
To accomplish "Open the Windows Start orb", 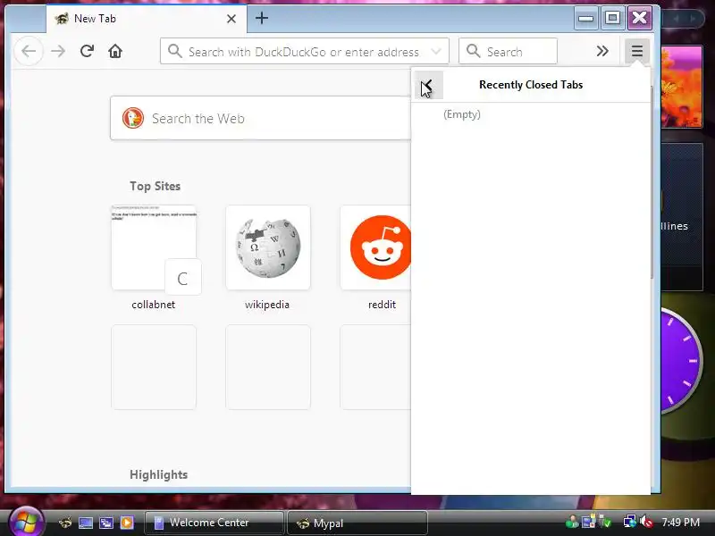I will [x=26, y=523].
